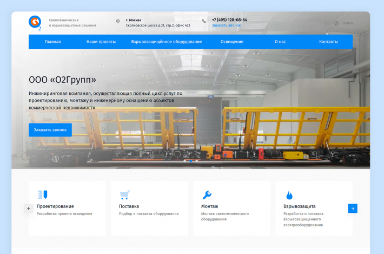Open the О нас page
This screenshot has width=384, height=254.
[280, 42]
